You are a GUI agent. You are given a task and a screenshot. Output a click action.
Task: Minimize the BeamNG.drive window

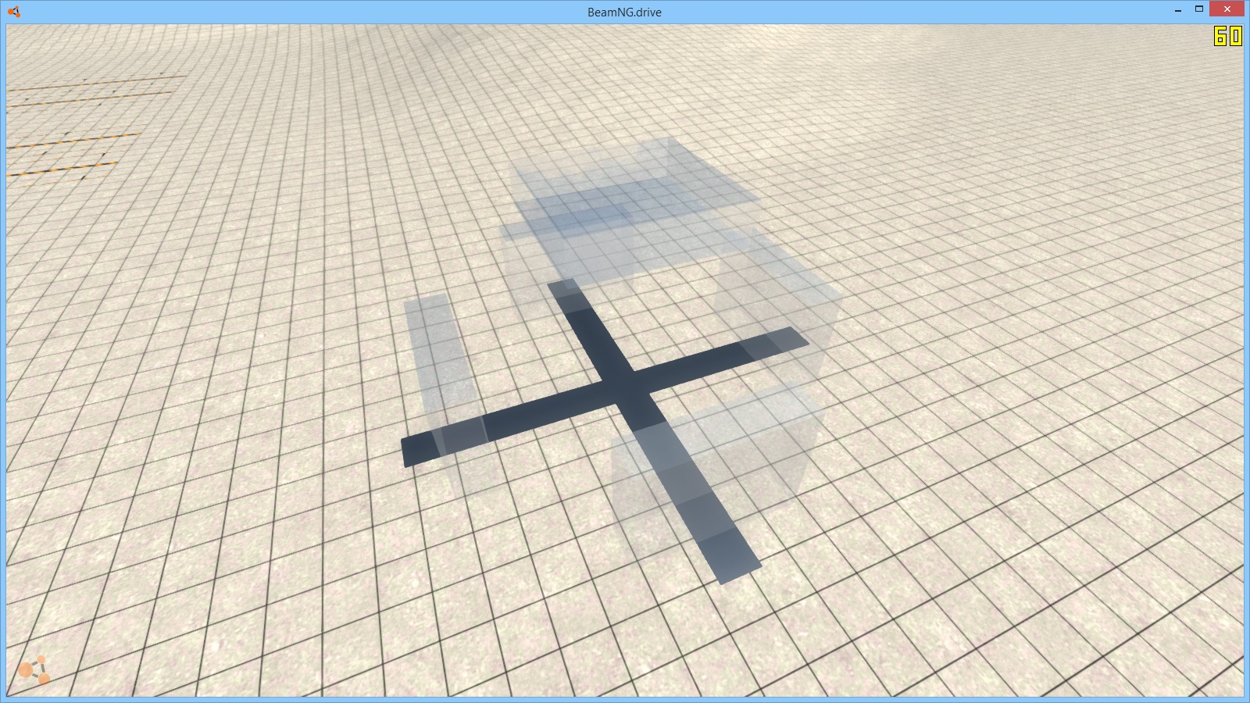(x=1178, y=9)
